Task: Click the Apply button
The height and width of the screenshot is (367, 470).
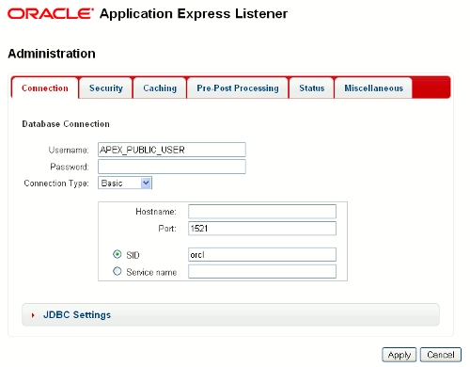Action: [x=399, y=355]
